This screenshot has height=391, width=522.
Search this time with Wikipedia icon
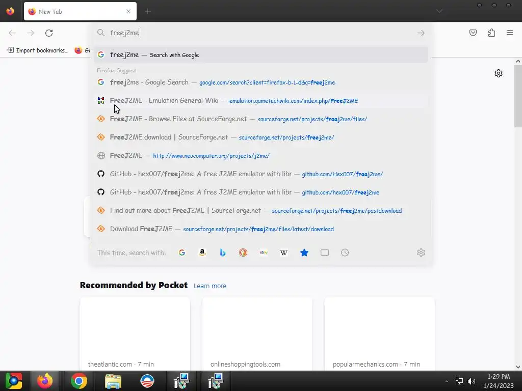pos(283,253)
